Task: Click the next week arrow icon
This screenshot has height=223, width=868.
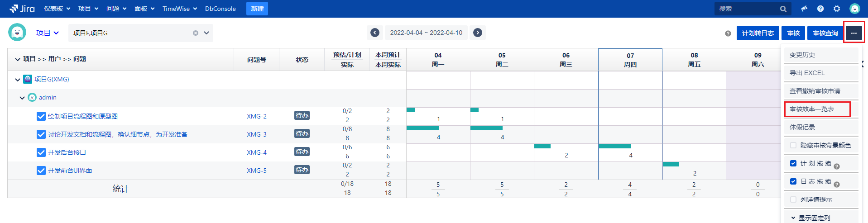Action: tap(478, 33)
